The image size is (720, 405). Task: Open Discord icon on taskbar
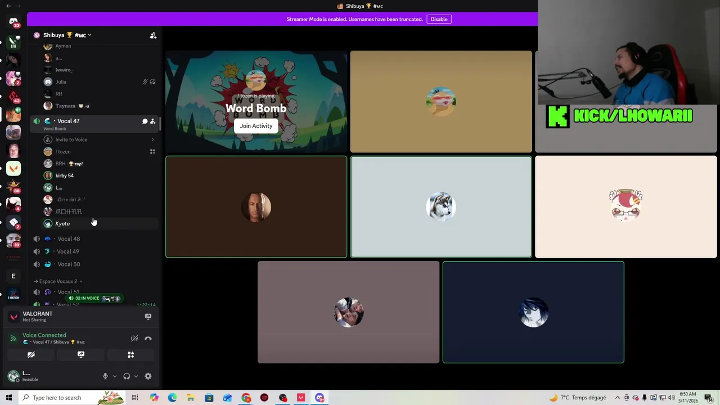(319, 398)
